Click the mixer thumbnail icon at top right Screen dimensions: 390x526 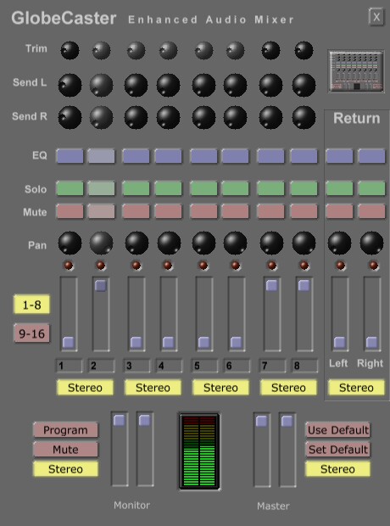point(356,71)
